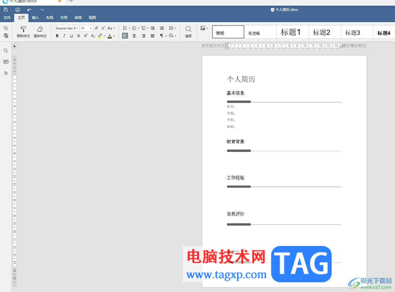Expand the paragraph marks dropdown arrow
The image size is (395, 292).
pyautogui.click(x=166, y=36)
